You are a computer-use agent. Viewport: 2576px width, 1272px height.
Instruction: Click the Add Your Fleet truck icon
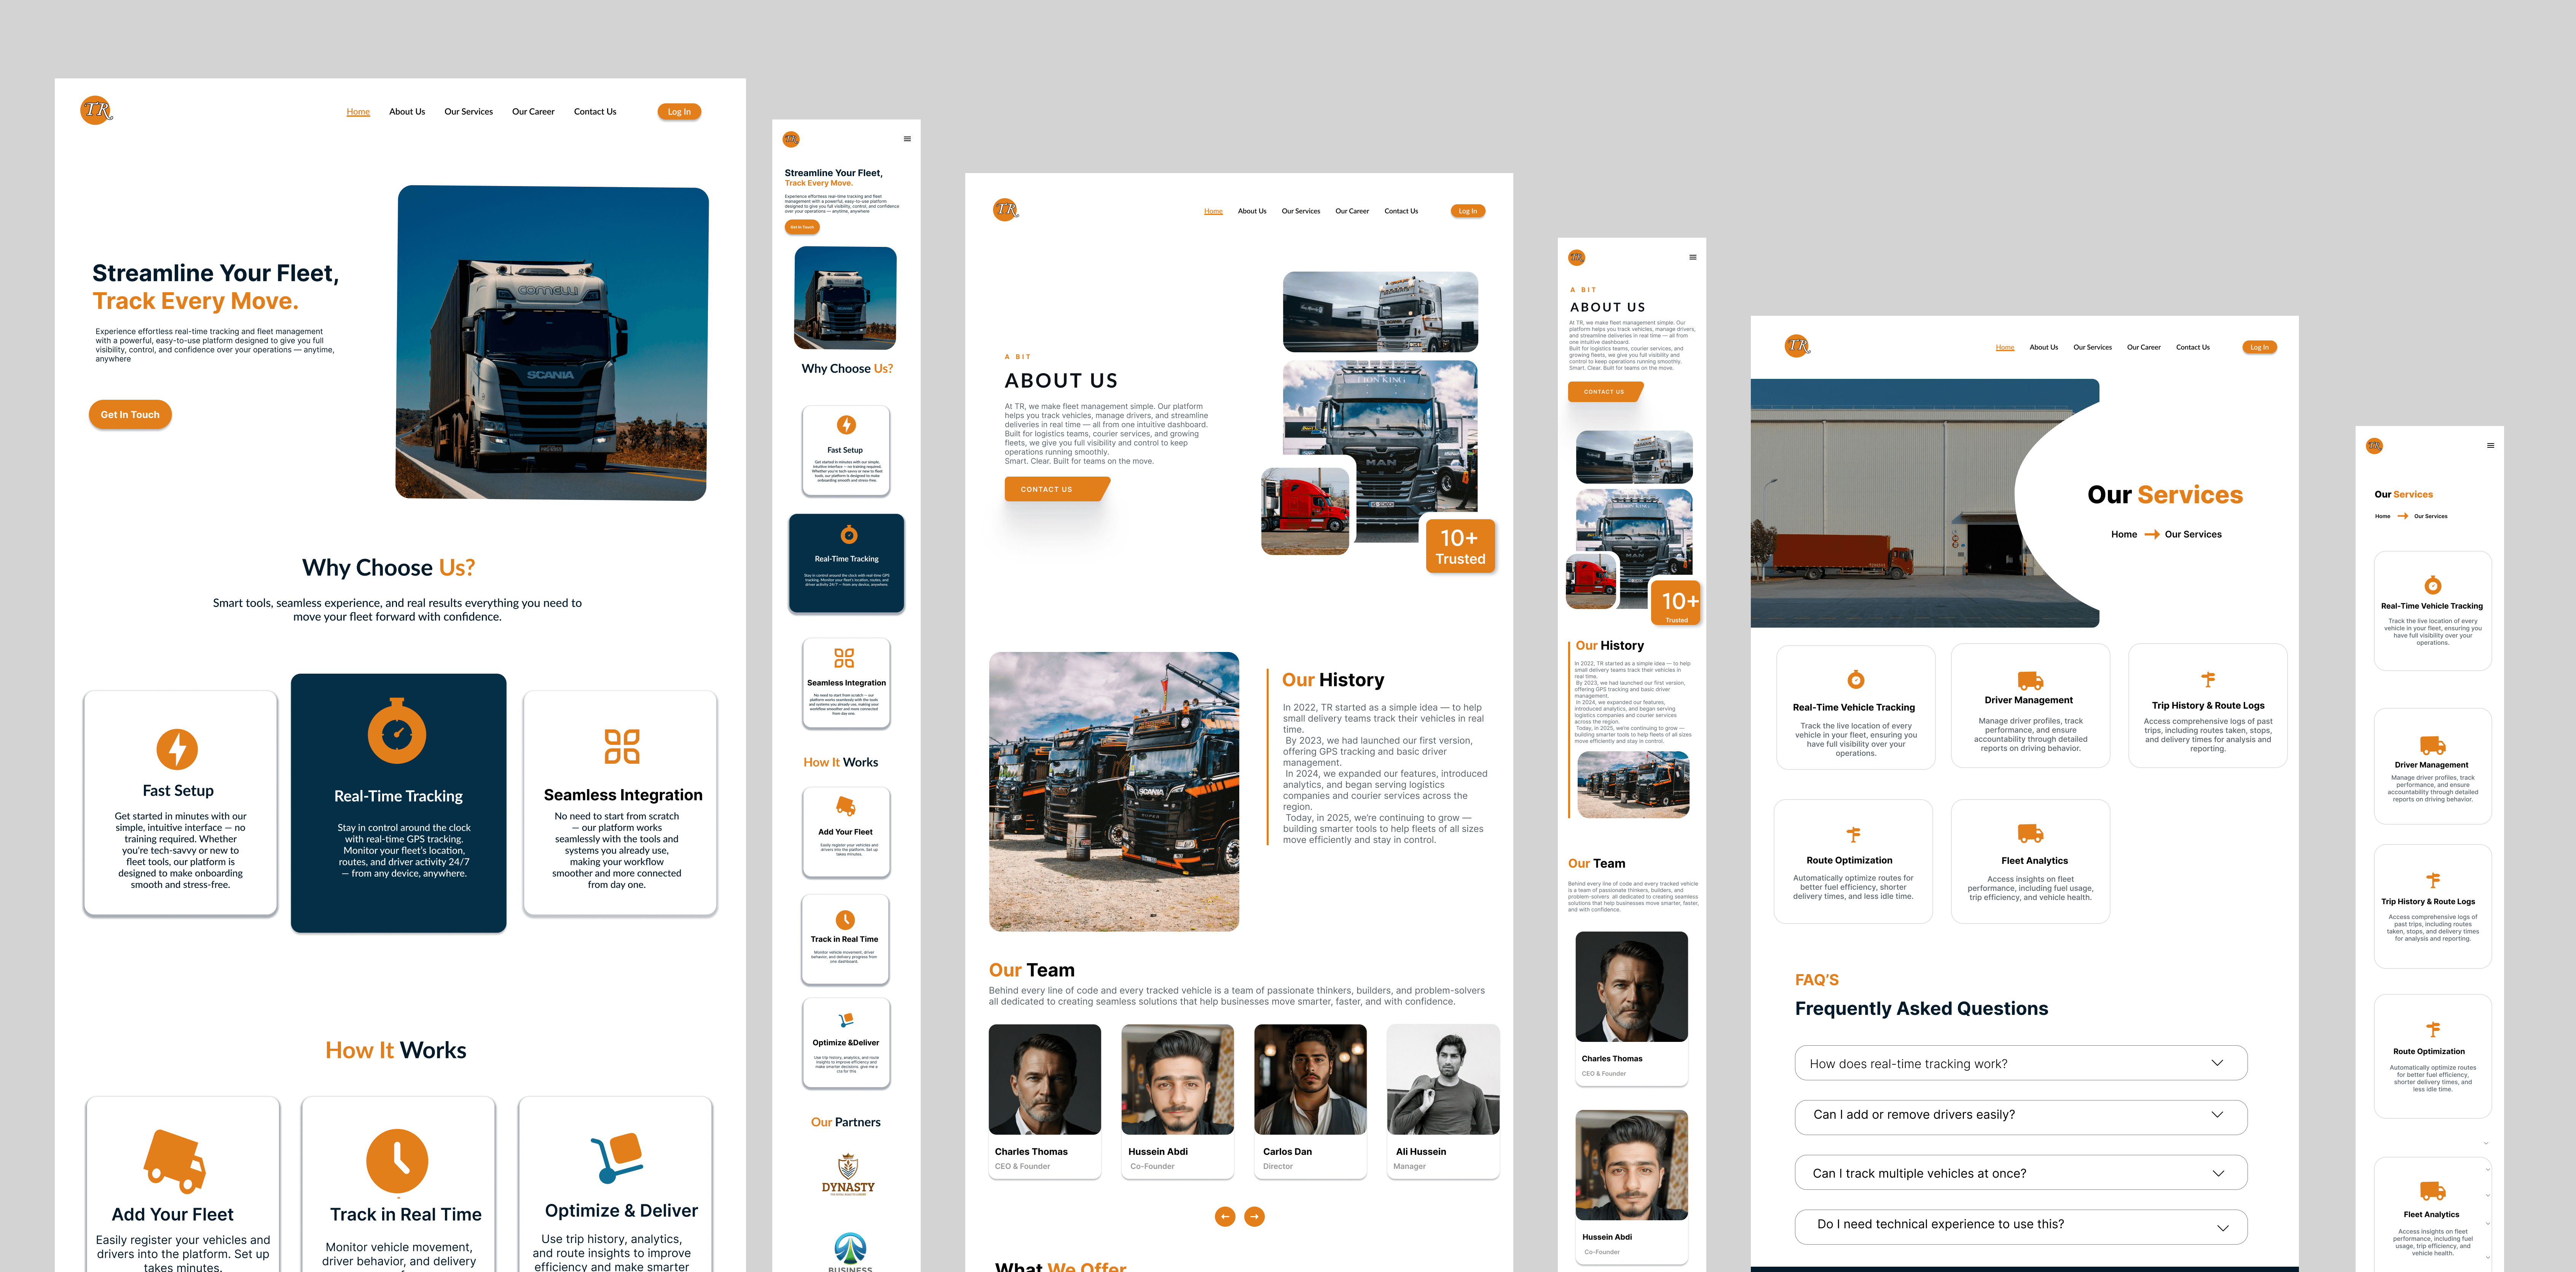point(174,1161)
